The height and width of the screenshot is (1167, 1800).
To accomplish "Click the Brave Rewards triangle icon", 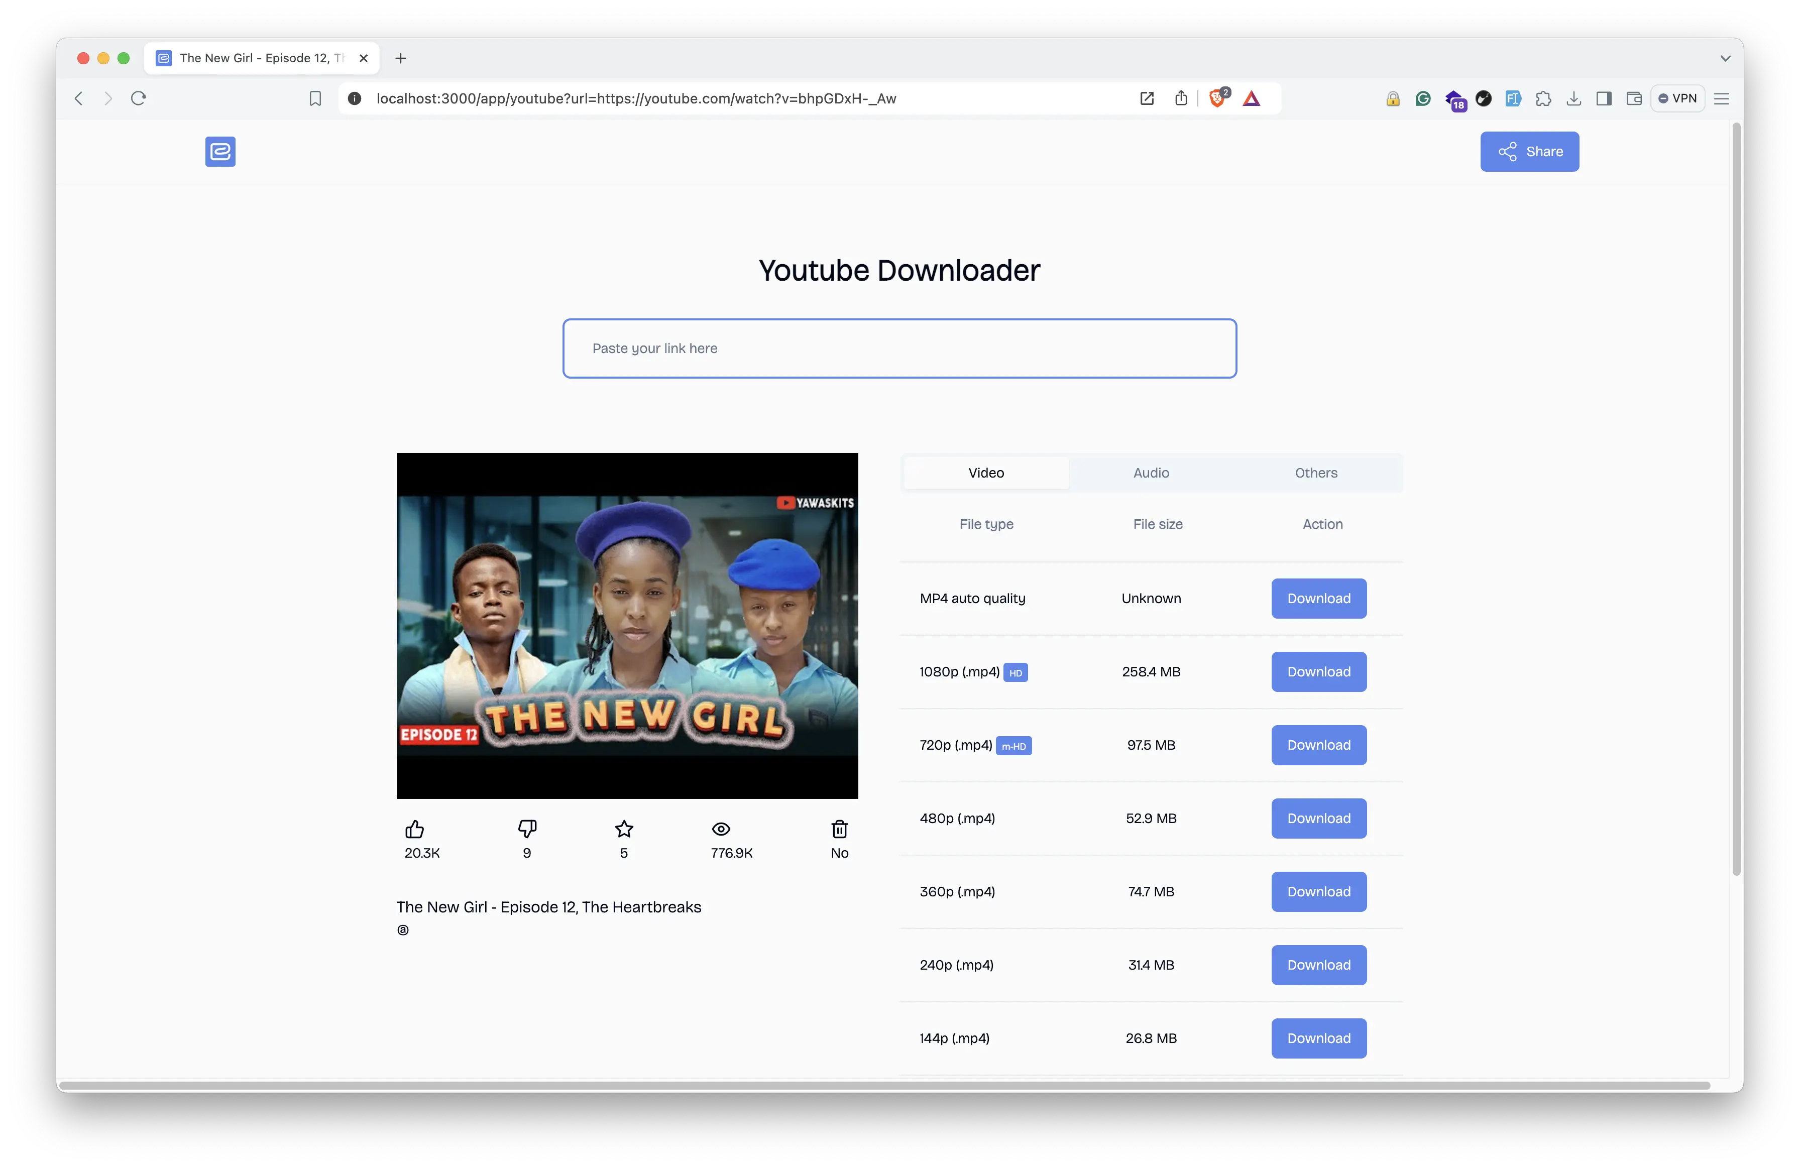I will (x=1252, y=98).
